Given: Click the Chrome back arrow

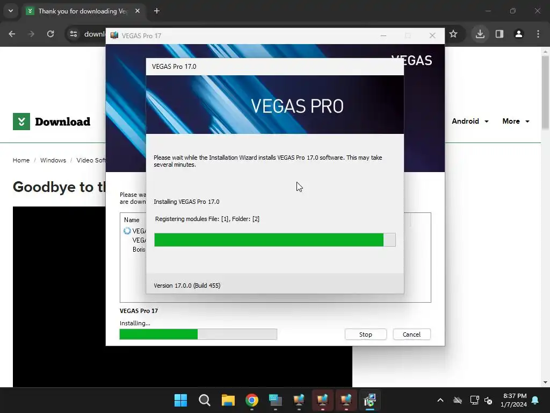Looking at the screenshot, I should [12, 34].
